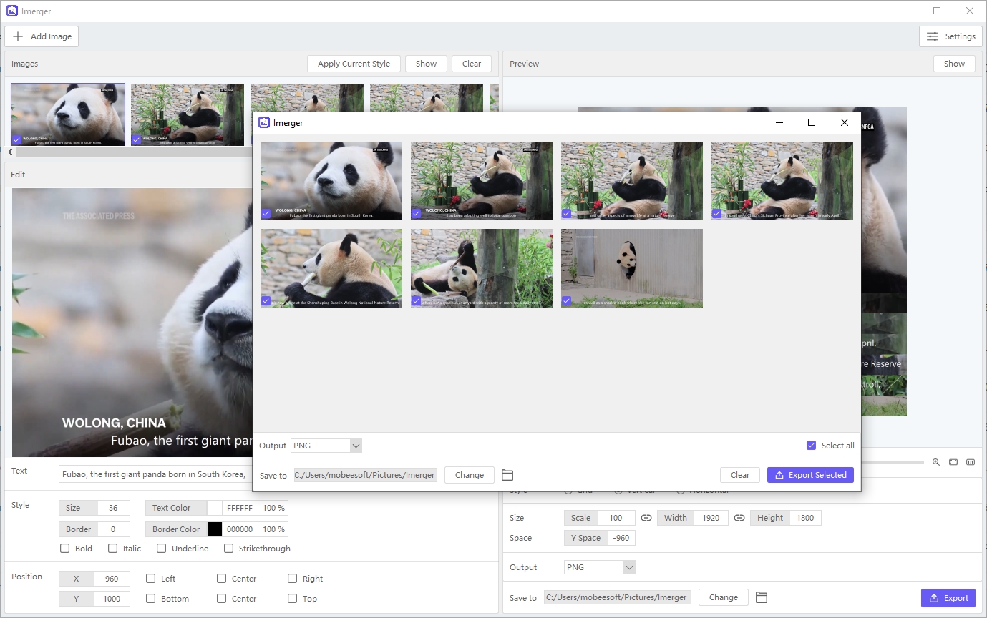Click the Imerger app icon in the dialog title bar
This screenshot has width=987, height=618.
click(x=264, y=122)
